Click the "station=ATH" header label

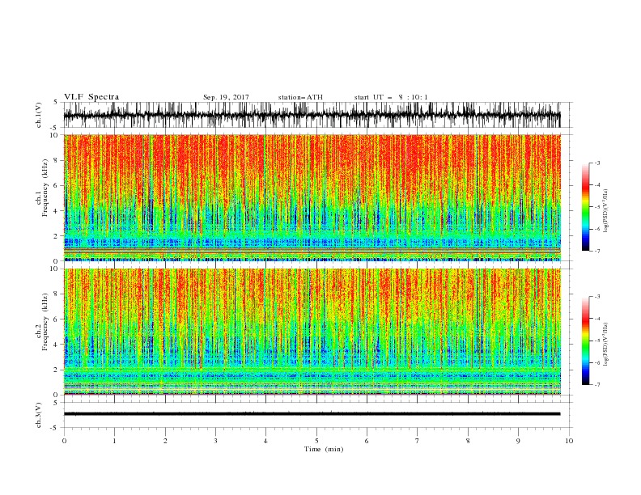(300, 97)
